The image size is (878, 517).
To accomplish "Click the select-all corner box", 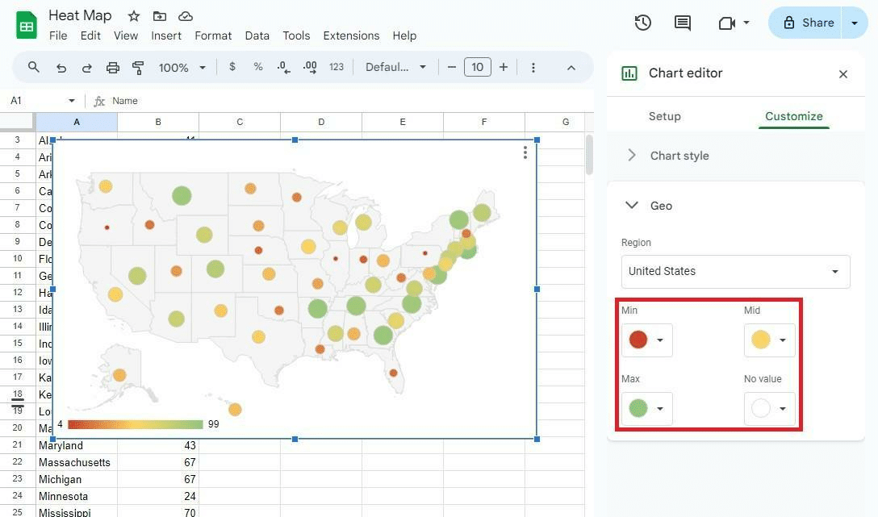I will point(18,122).
